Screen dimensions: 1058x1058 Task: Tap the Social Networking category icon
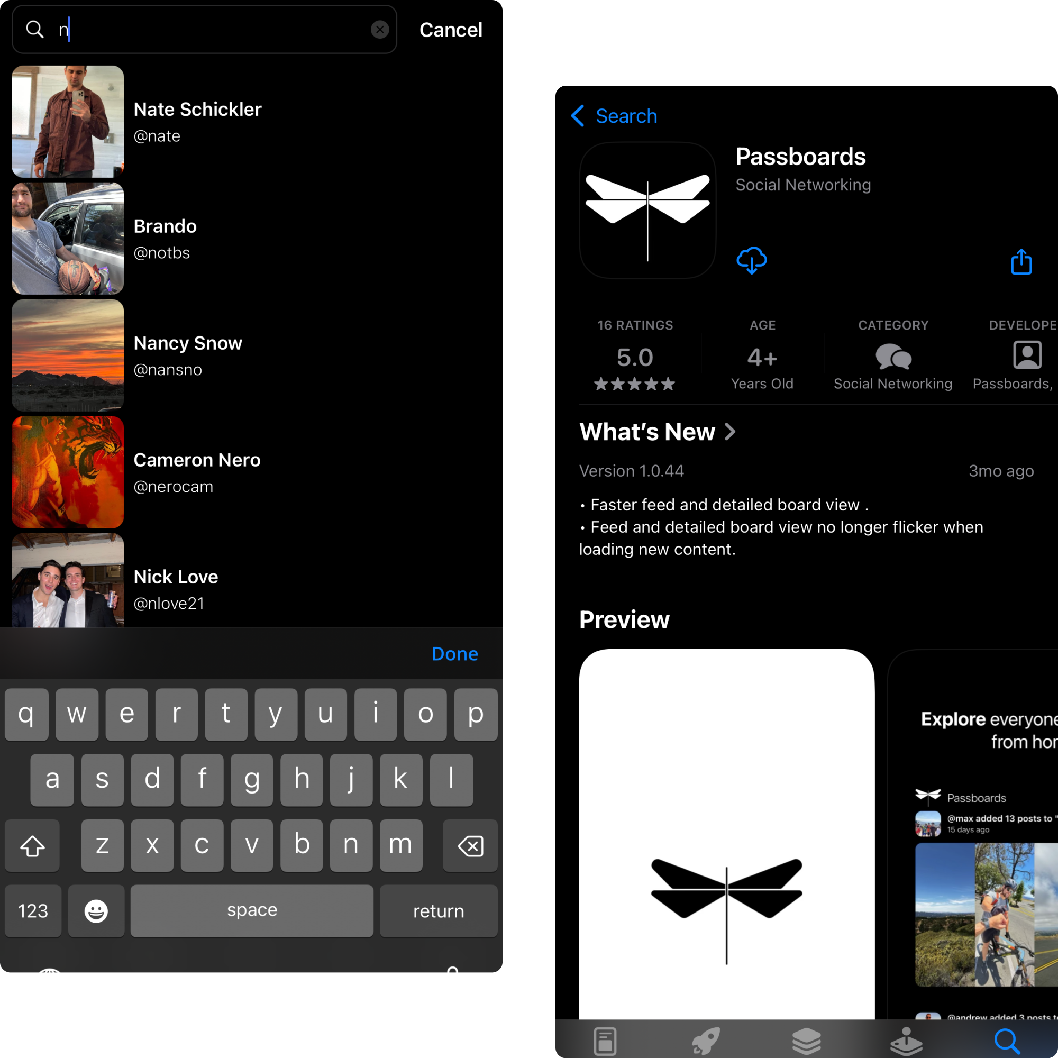pos(893,357)
